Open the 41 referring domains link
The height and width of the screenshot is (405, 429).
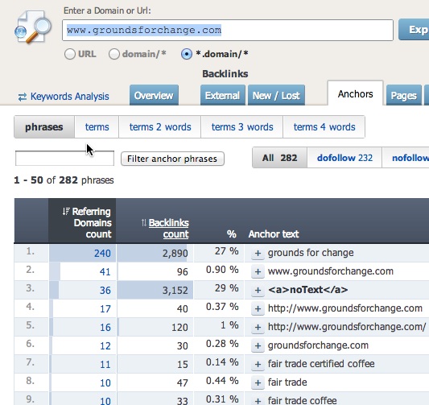click(x=105, y=271)
